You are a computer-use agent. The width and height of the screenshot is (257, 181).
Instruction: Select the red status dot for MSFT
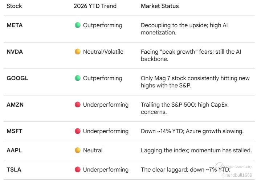point(78,131)
